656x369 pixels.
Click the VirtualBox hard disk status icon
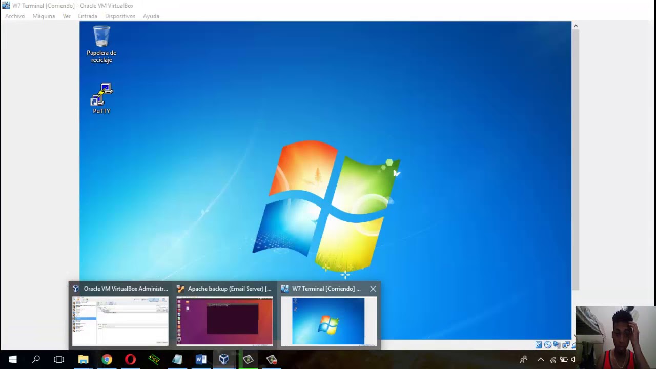[539, 345]
